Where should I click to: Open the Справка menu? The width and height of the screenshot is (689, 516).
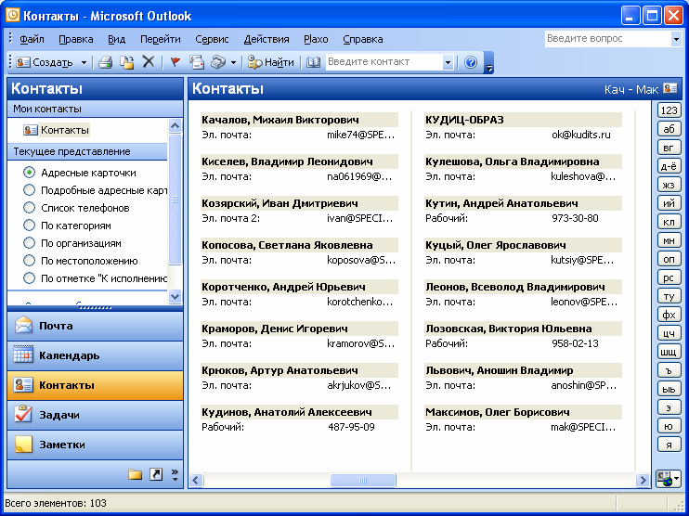pyautogui.click(x=362, y=39)
